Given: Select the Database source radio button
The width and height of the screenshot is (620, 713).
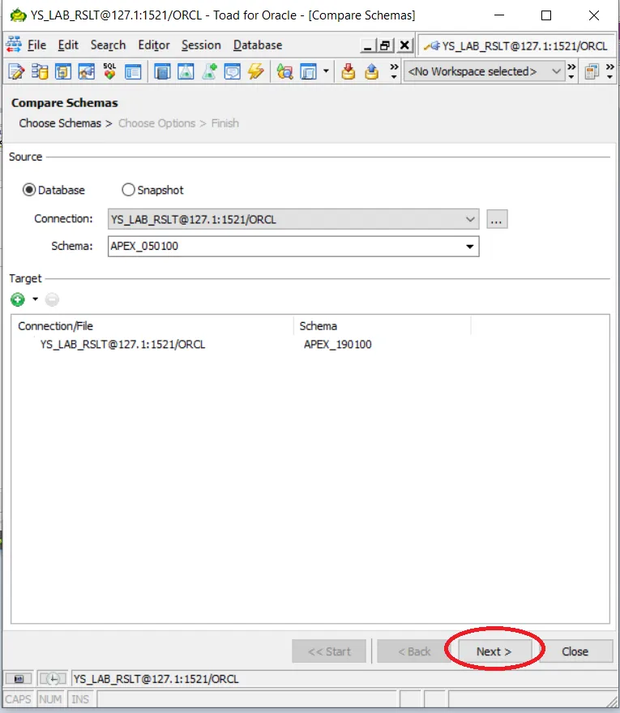Looking at the screenshot, I should pyautogui.click(x=29, y=190).
